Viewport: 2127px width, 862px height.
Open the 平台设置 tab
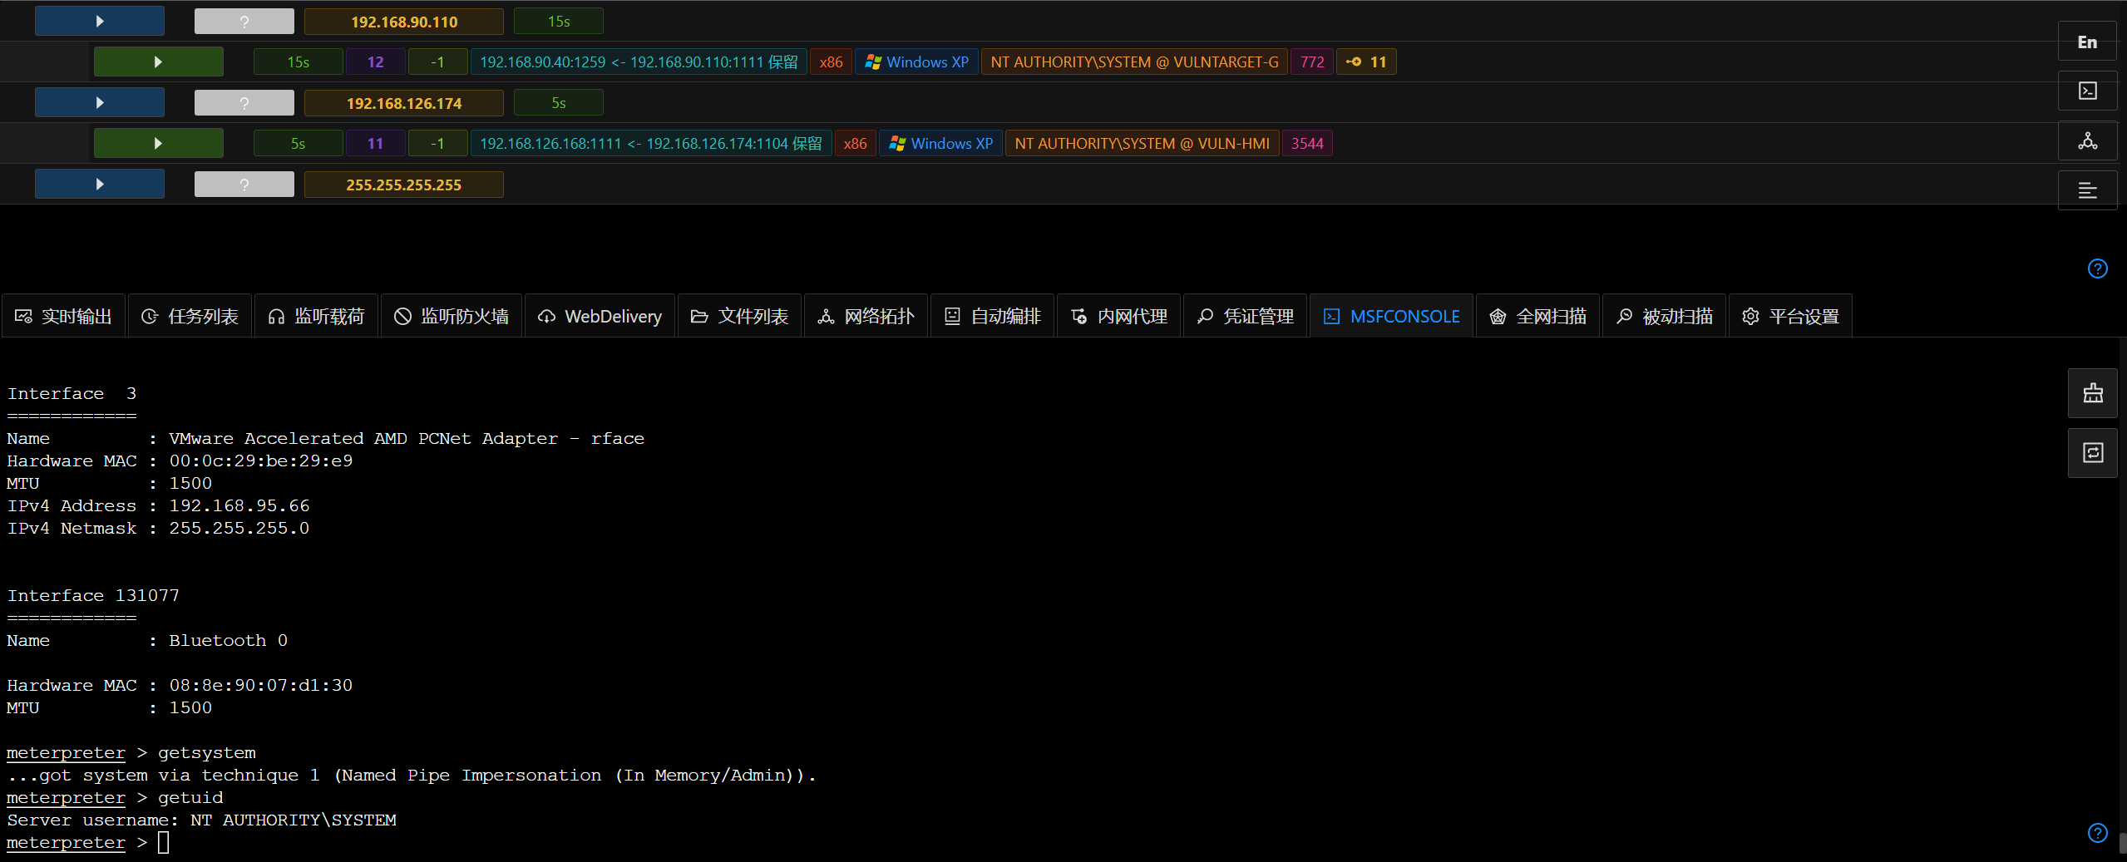pos(1791,316)
